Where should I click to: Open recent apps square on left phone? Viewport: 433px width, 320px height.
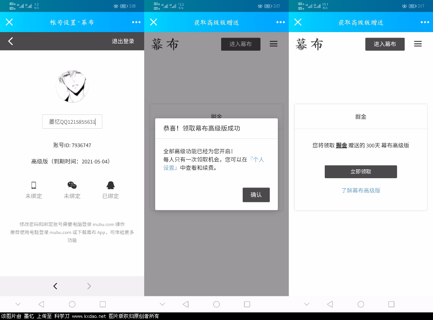103,304
